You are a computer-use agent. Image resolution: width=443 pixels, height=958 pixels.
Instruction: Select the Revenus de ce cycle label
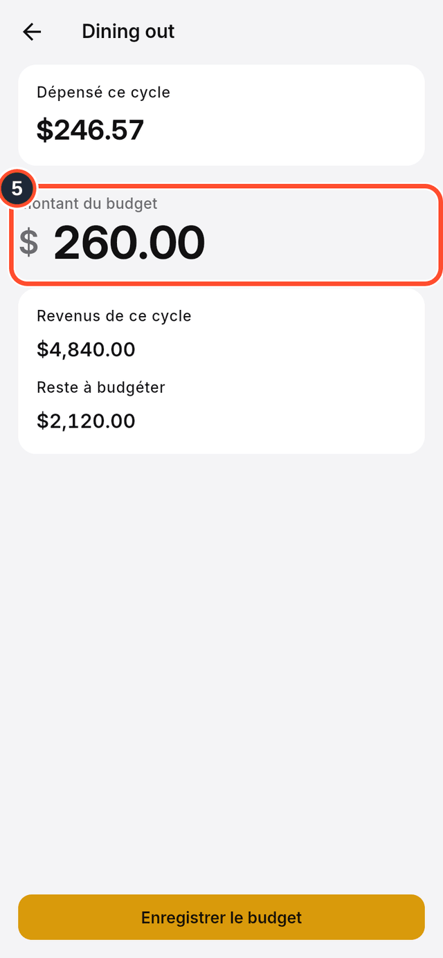pos(114,316)
